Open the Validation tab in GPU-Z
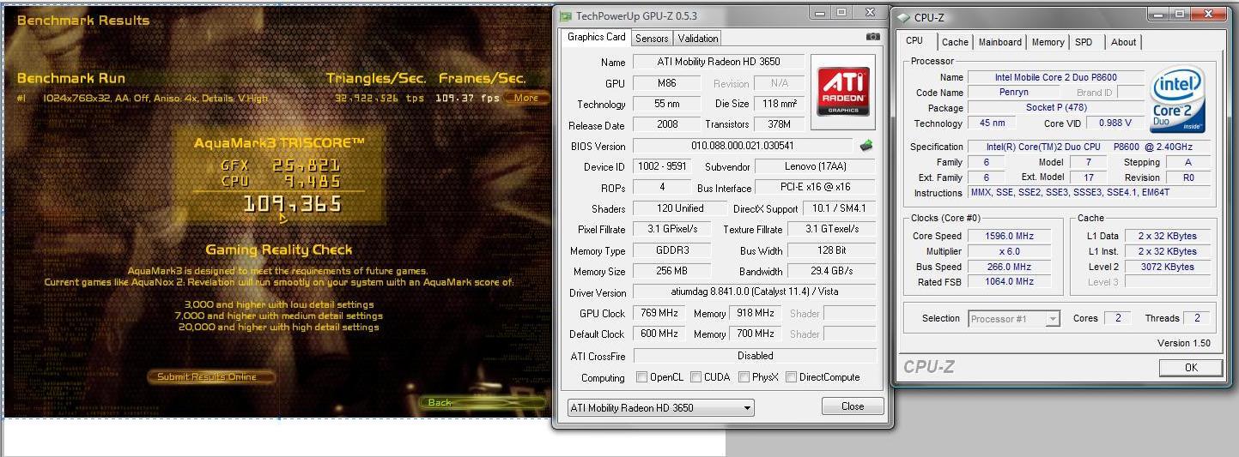 [x=698, y=39]
